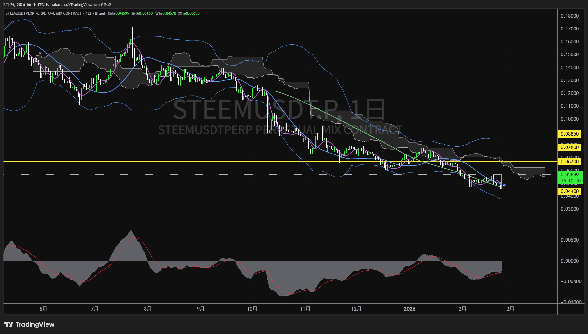Click the yellow 0.07800 price label
The image size is (588, 334).
[x=569, y=147]
